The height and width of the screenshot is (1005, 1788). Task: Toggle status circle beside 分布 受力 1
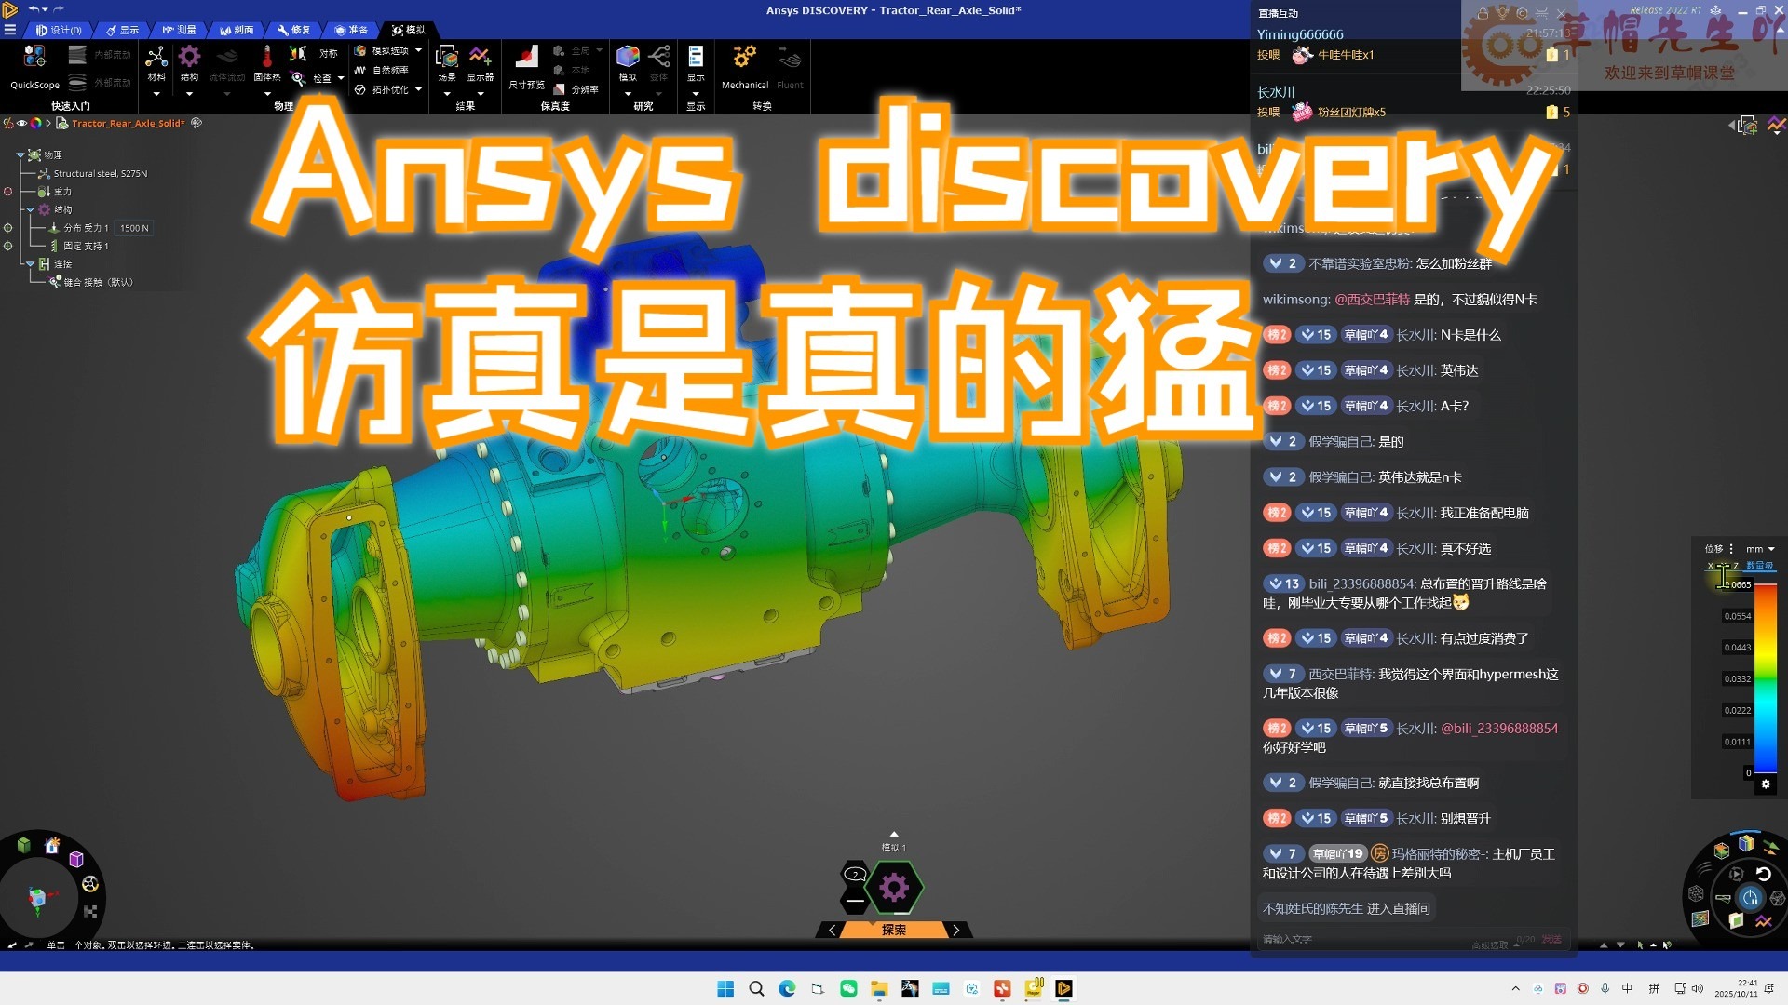pos(8,228)
